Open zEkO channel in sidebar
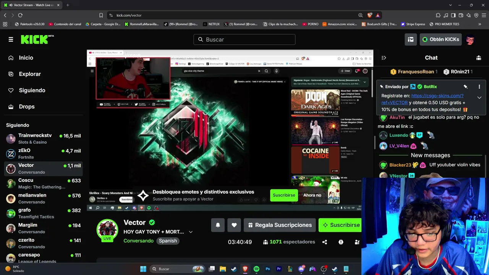 pos(44,154)
